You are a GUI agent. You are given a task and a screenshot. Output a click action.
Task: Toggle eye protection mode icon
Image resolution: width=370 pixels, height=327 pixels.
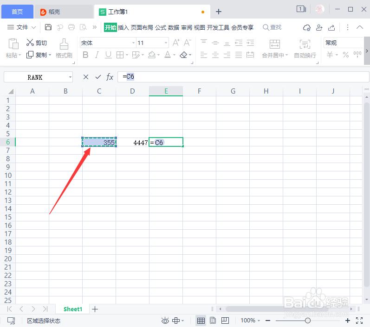165,321
